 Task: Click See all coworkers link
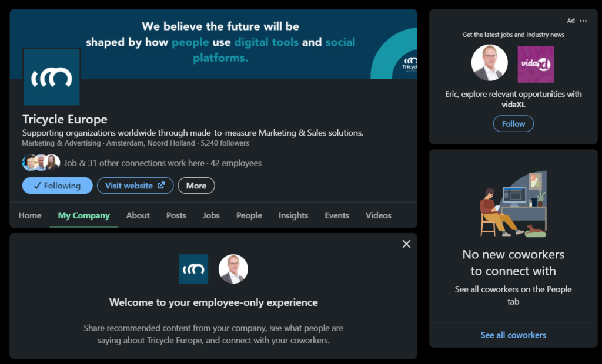[x=513, y=335]
